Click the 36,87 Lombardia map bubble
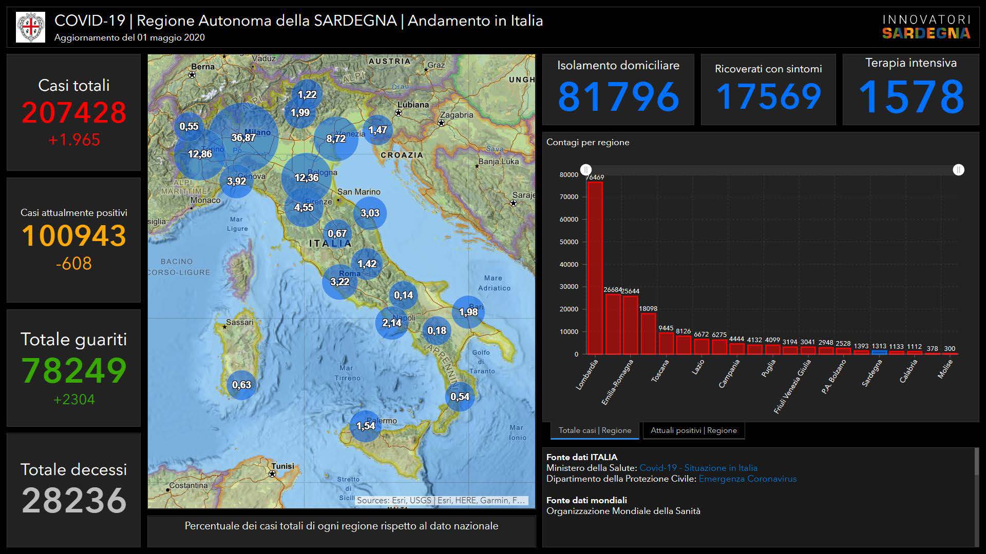 (243, 137)
